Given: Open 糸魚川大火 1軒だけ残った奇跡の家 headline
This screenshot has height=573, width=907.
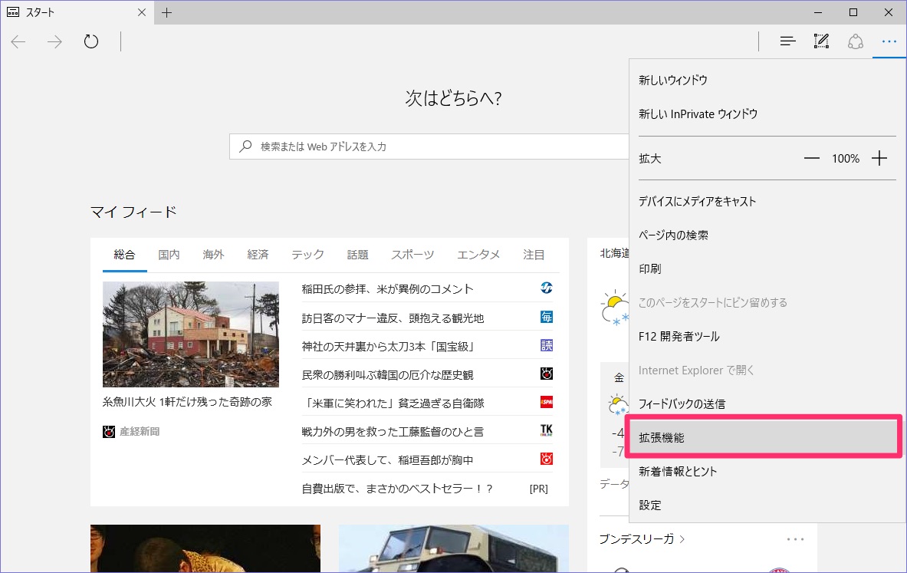Looking at the screenshot, I should point(187,402).
